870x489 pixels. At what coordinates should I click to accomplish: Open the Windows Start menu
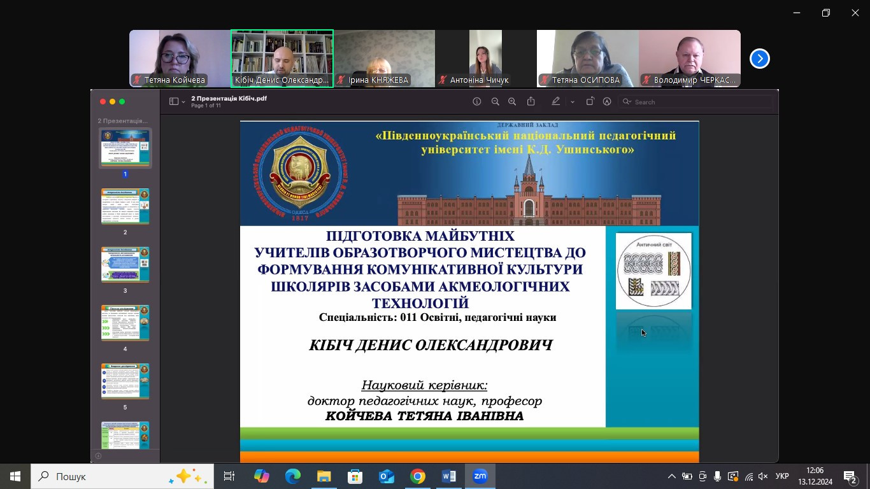pyautogui.click(x=15, y=476)
